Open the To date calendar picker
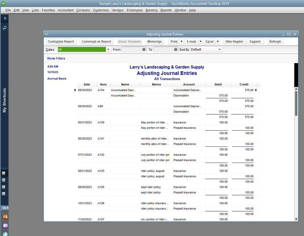Viewport: 304px width, 236px height. 176,50
